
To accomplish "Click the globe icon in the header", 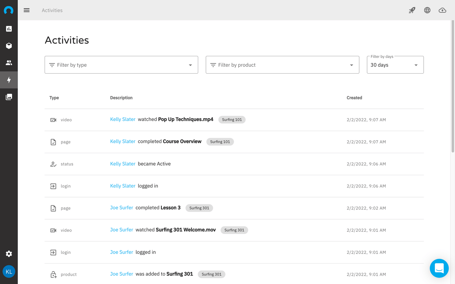I will tap(427, 10).
